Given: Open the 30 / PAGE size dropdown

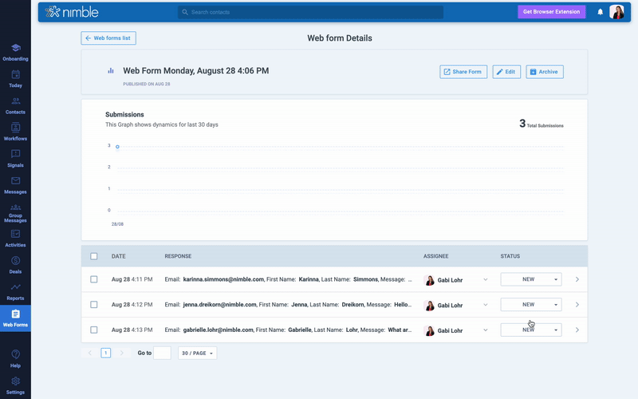Looking at the screenshot, I should pos(197,353).
